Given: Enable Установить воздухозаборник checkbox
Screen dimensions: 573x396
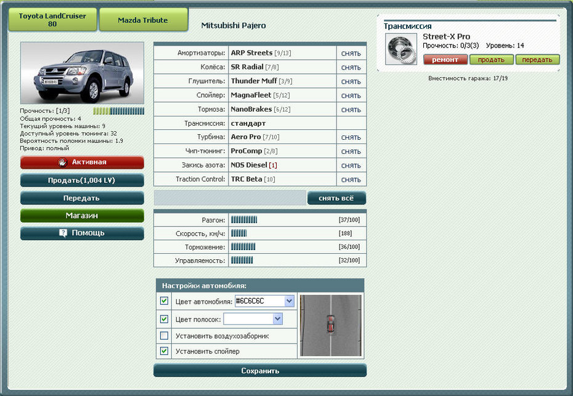Looking at the screenshot, I should click(x=164, y=336).
